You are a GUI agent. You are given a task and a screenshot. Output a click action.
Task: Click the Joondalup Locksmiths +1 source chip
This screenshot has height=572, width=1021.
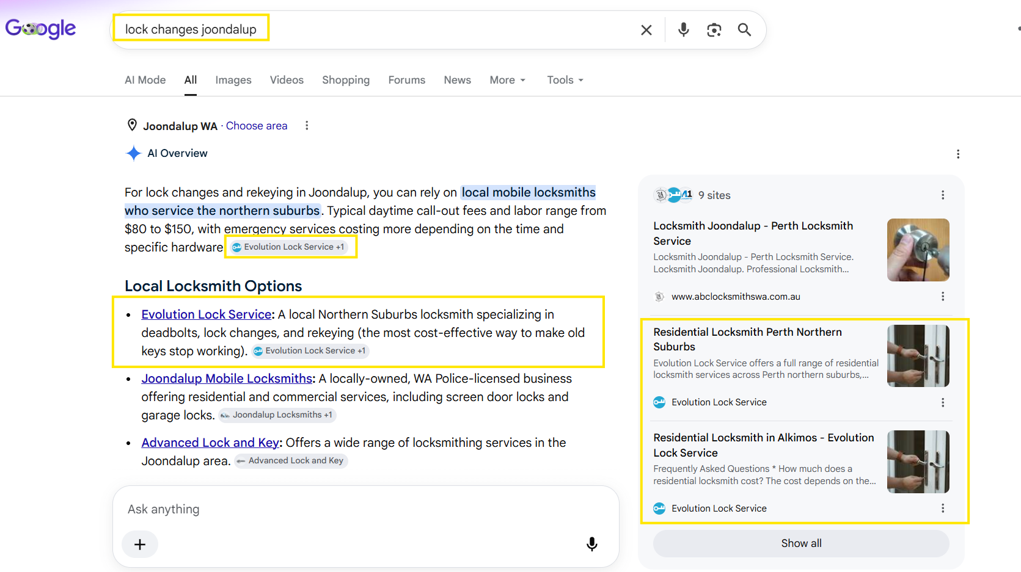277,415
